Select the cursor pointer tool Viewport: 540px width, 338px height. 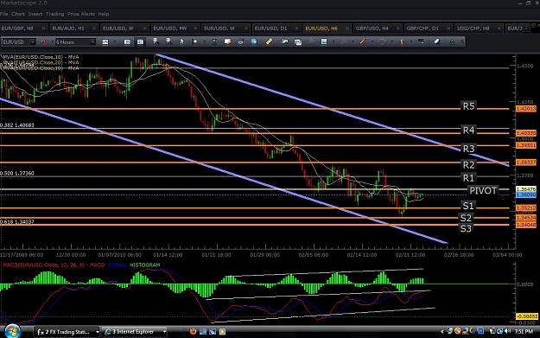(181, 41)
